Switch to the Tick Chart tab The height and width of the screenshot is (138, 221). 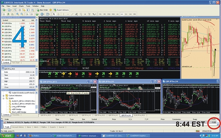tap(16, 63)
